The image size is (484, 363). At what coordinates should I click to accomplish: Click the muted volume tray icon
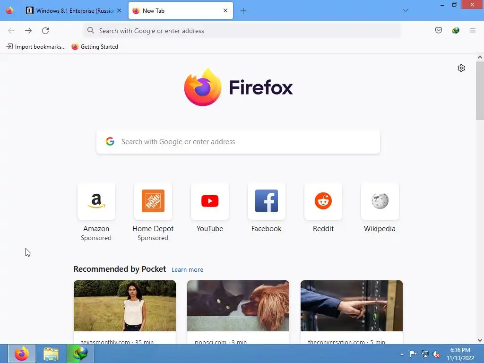click(436, 354)
